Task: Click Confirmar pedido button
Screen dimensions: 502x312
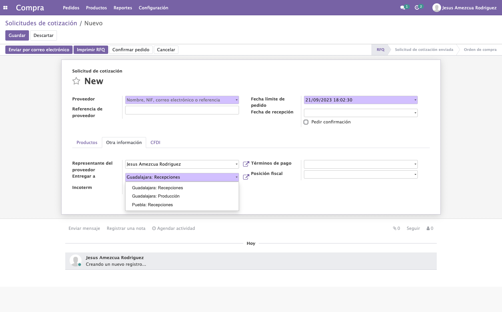Action: tap(131, 50)
